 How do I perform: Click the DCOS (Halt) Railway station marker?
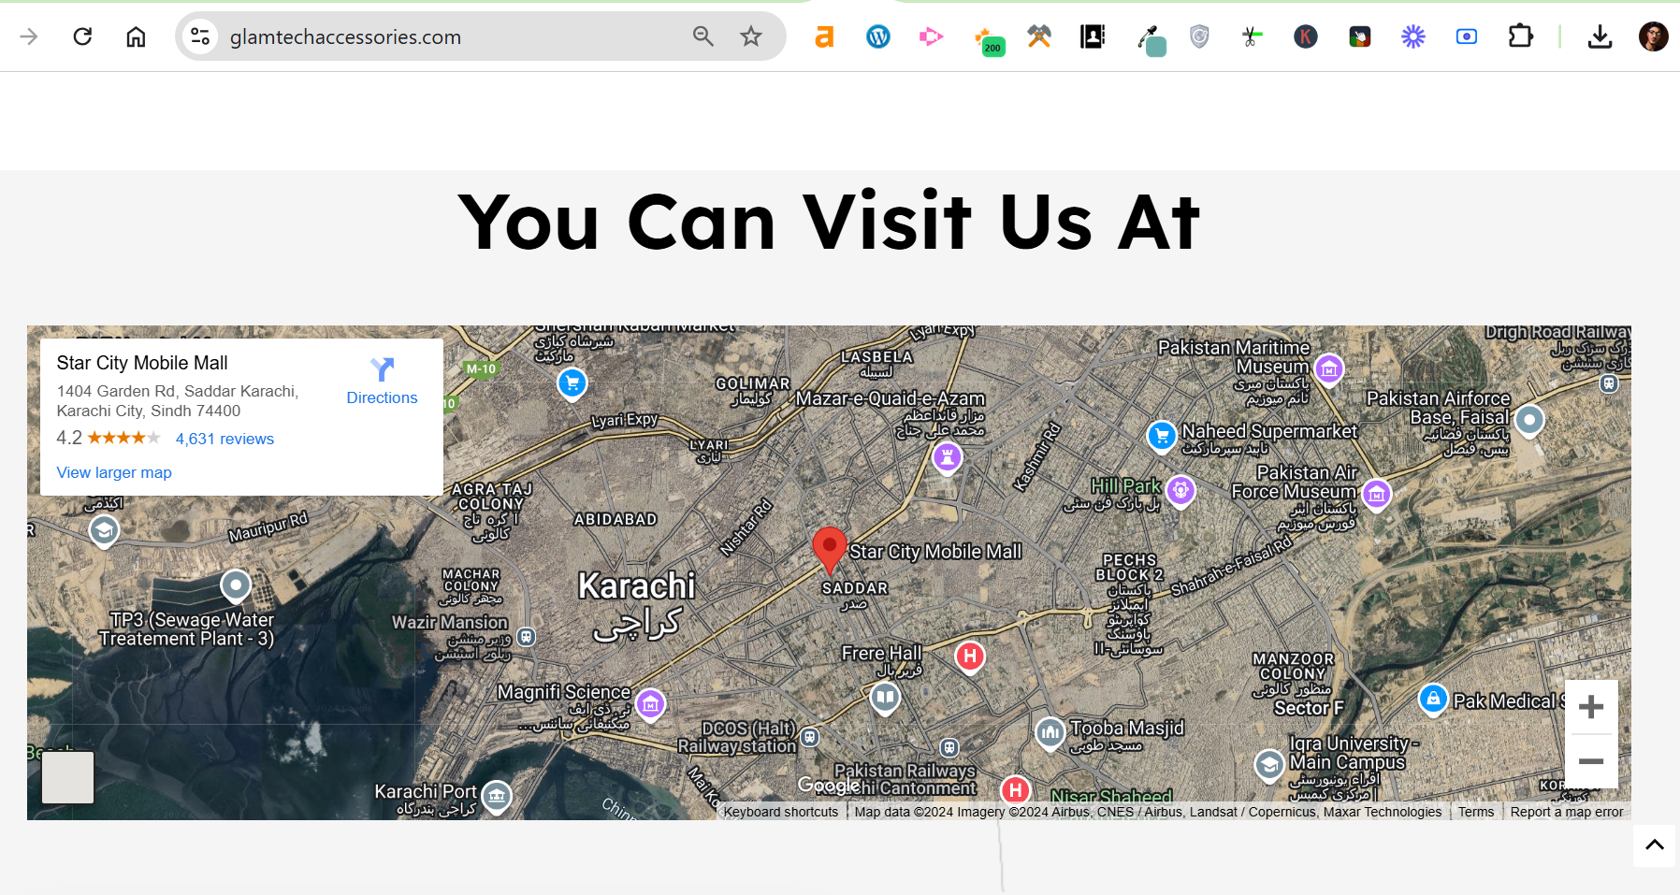pyautogui.click(x=810, y=737)
